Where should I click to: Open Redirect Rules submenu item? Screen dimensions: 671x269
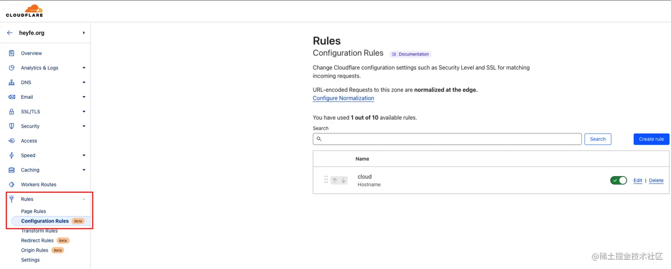[x=37, y=240]
